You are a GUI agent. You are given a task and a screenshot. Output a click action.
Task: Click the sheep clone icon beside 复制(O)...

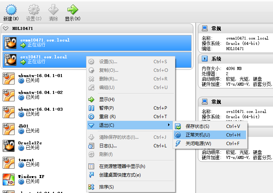[91, 70]
